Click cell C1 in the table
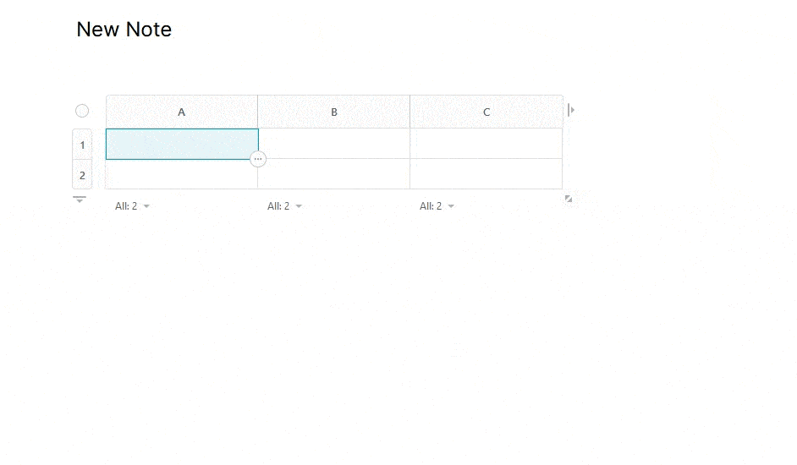 486,144
